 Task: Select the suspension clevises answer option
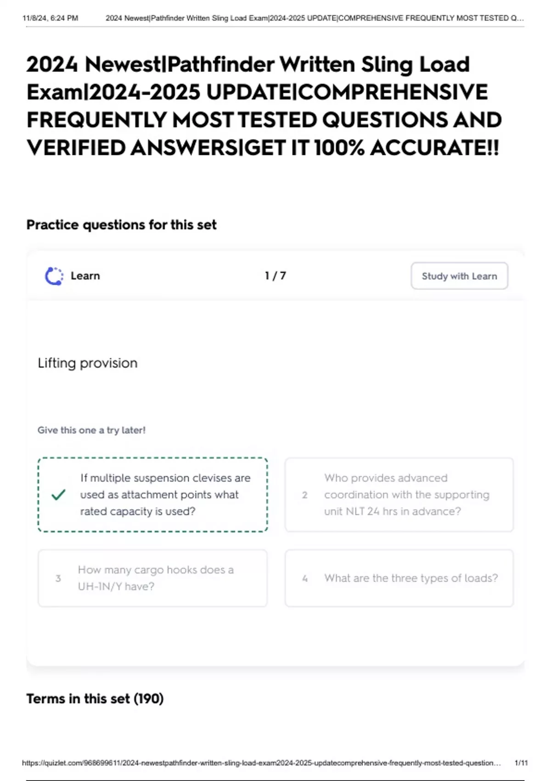[165, 495]
